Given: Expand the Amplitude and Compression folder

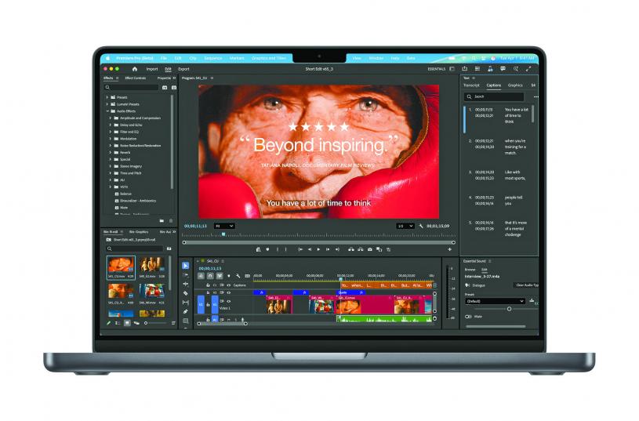Looking at the screenshot, I should tap(111, 118).
